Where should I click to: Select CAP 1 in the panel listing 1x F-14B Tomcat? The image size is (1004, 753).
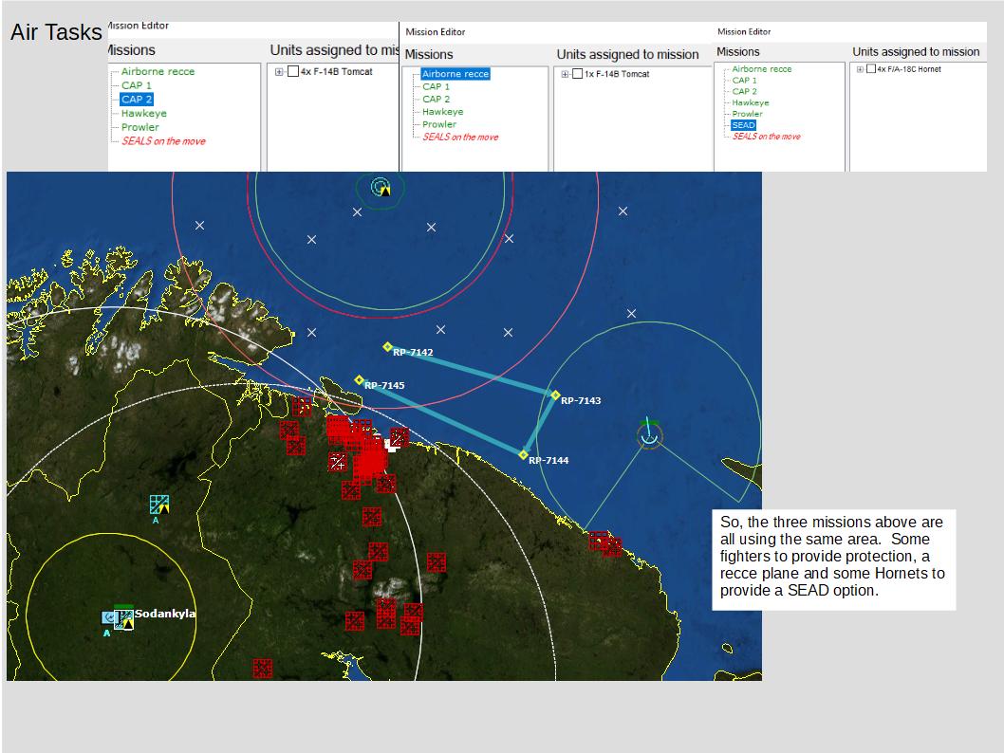(x=437, y=86)
